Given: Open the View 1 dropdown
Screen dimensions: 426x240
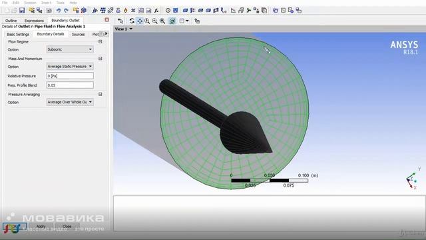Looking at the screenshot, I should coord(130,29).
